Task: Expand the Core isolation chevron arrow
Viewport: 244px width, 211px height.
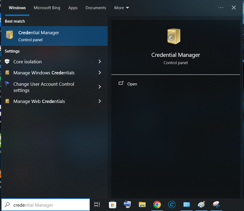Action: click(x=100, y=62)
